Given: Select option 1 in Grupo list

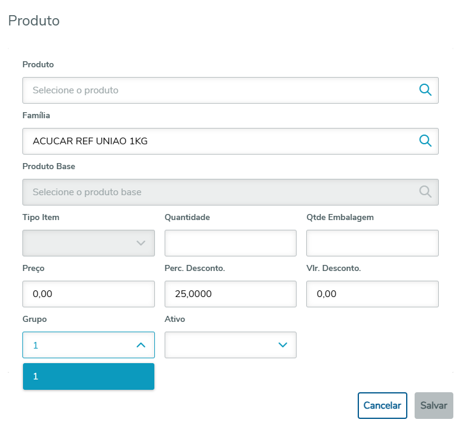Looking at the screenshot, I should click(x=88, y=376).
